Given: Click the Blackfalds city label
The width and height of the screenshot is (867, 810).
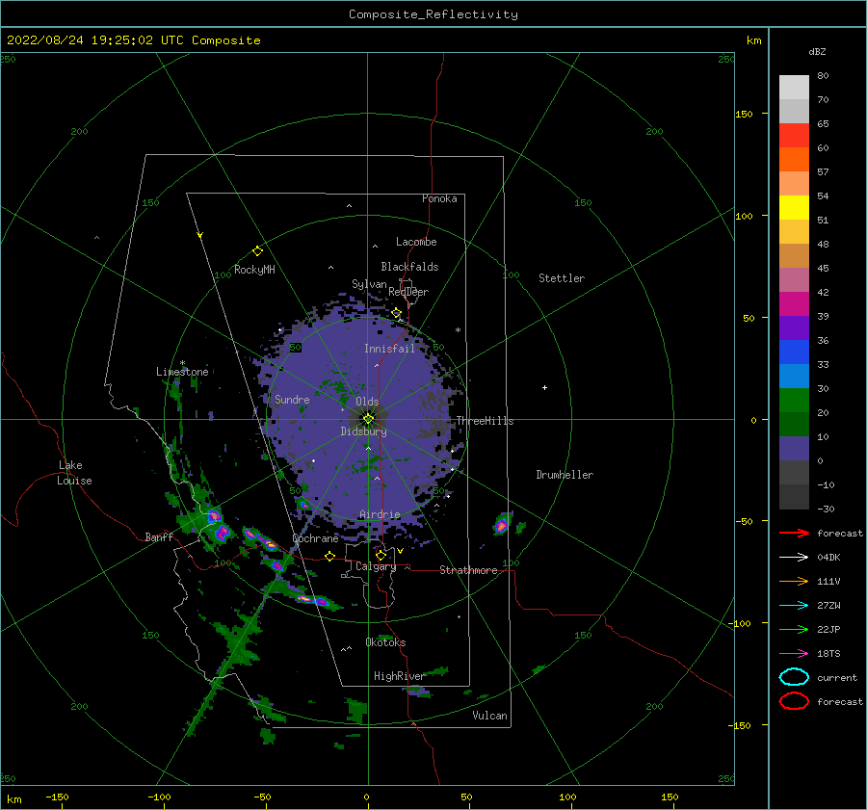Looking at the screenshot, I should pyautogui.click(x=409, y=267).
